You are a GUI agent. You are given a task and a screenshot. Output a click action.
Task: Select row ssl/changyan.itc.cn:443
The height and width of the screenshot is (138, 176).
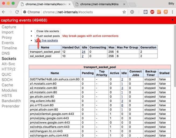click(100, 131)
